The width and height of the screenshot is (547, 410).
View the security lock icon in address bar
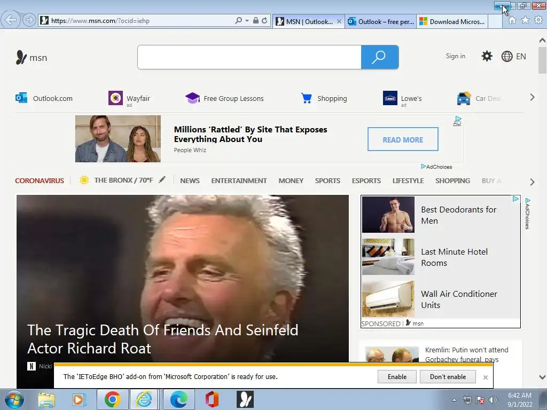pyautogui.click(x=256, y=21)
